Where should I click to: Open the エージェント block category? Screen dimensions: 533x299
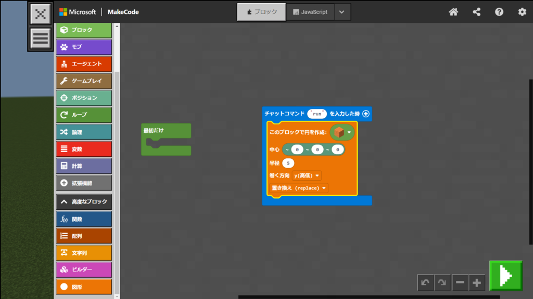click(84, 64)
